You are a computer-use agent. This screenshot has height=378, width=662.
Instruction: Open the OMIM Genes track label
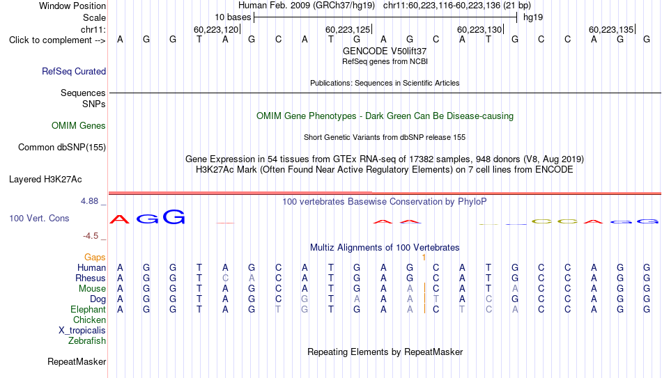pos(79,126)
